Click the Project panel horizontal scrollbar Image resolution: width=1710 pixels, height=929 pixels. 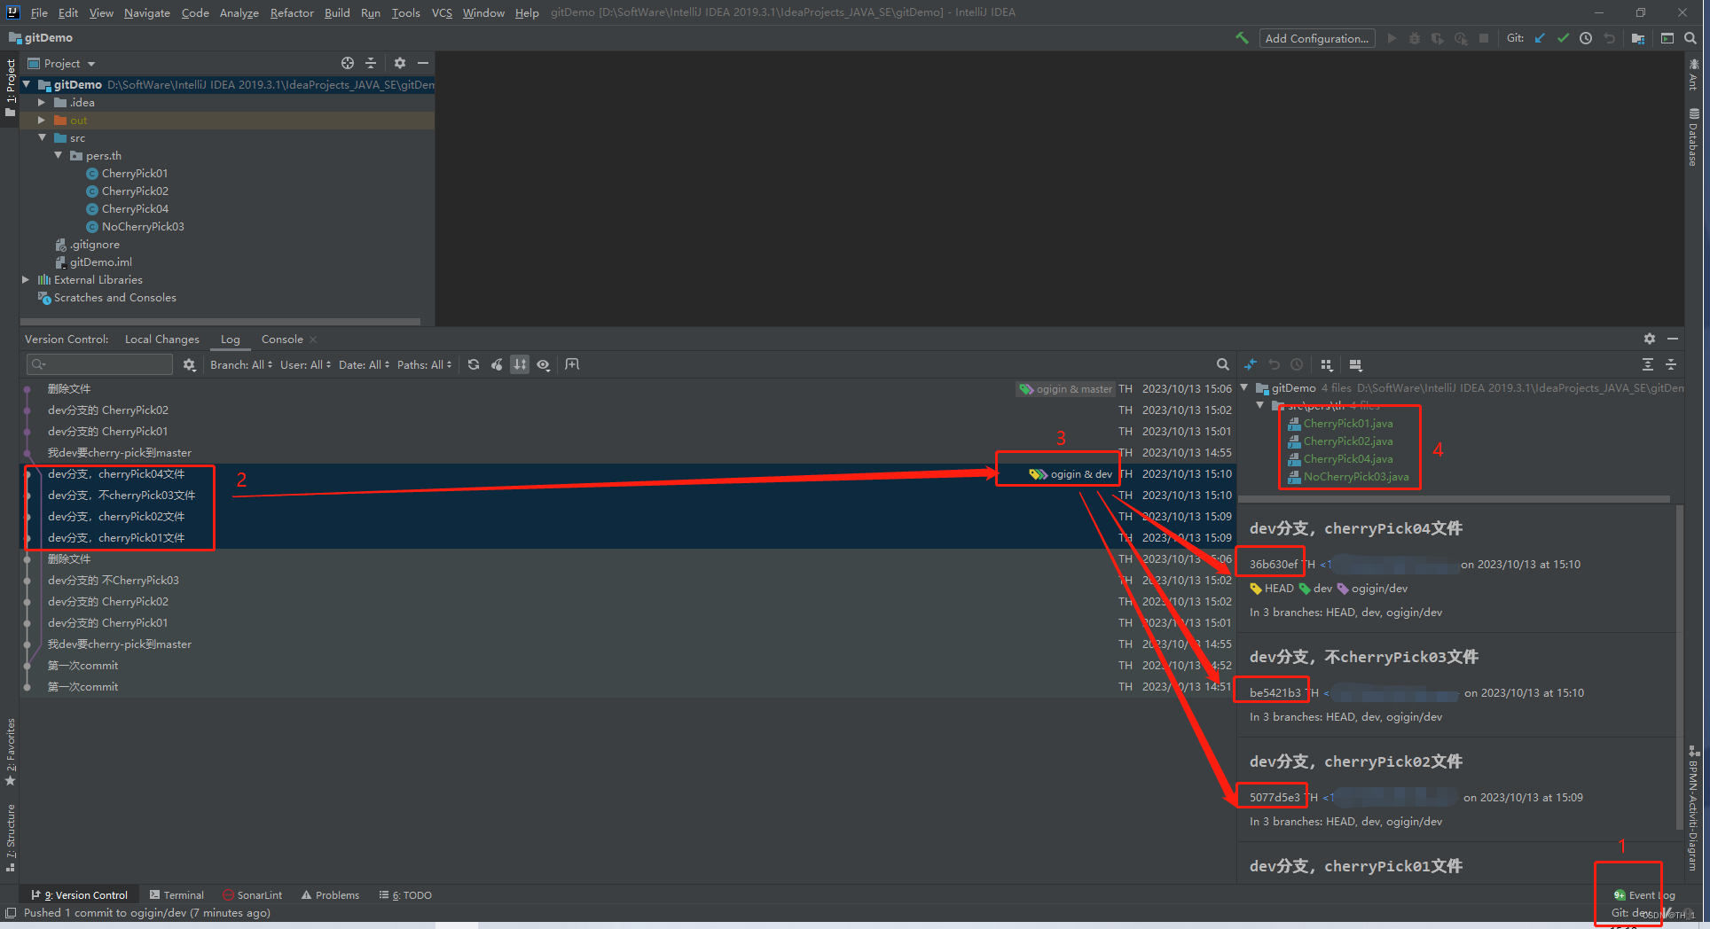(x=220, y=321)
